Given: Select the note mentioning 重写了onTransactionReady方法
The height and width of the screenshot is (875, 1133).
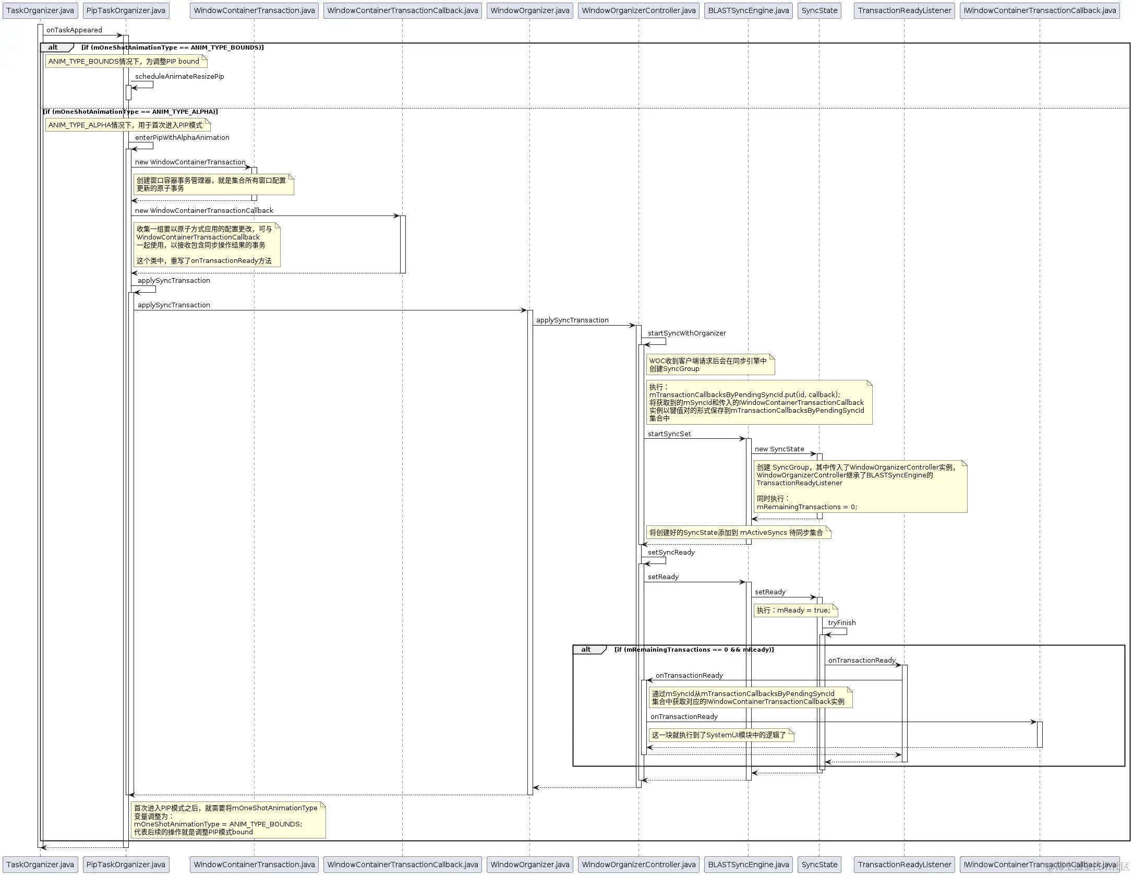Looking at the screenshot, I should click(x=207, y=245).
